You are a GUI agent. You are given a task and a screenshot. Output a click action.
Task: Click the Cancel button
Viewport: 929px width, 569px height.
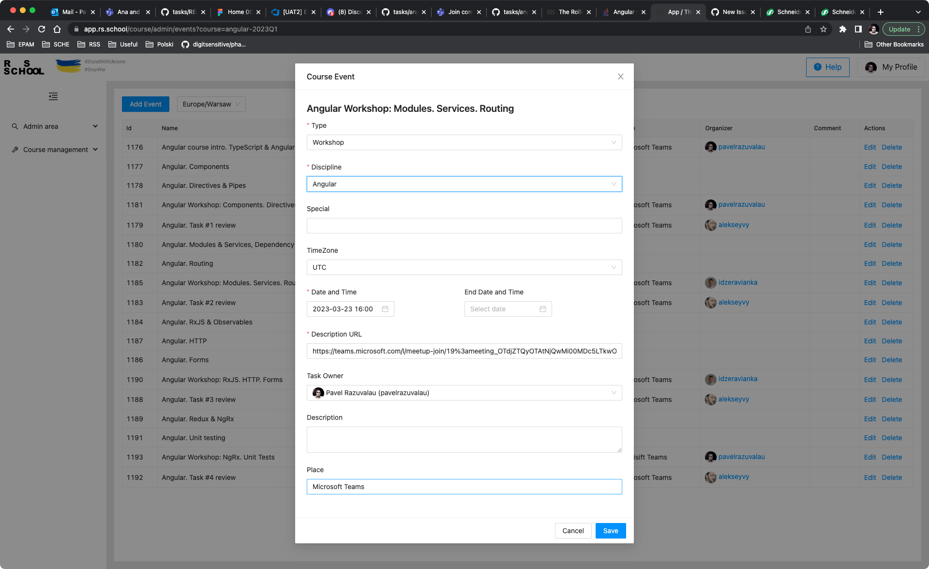pos(573,531)
